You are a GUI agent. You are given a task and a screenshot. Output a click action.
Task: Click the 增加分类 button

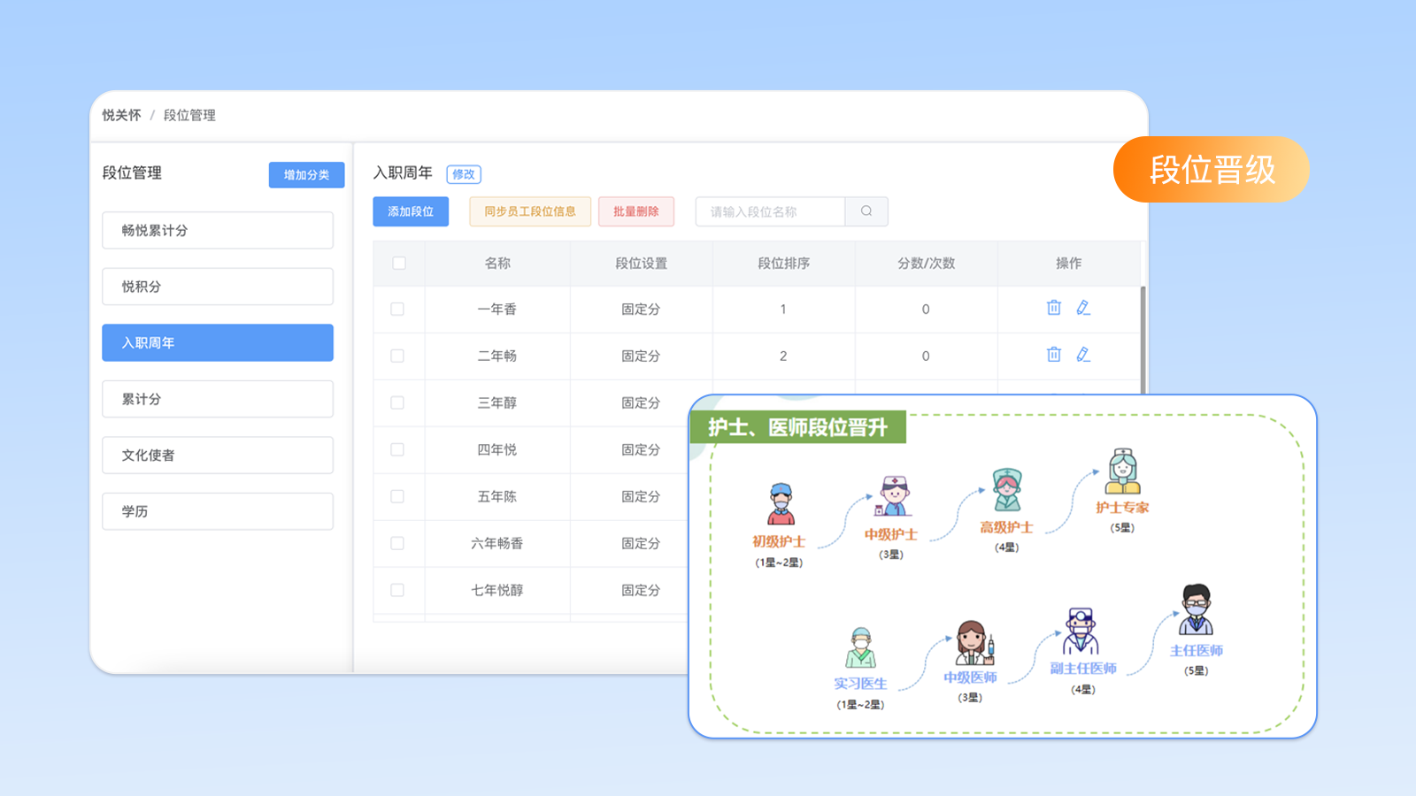306,175
